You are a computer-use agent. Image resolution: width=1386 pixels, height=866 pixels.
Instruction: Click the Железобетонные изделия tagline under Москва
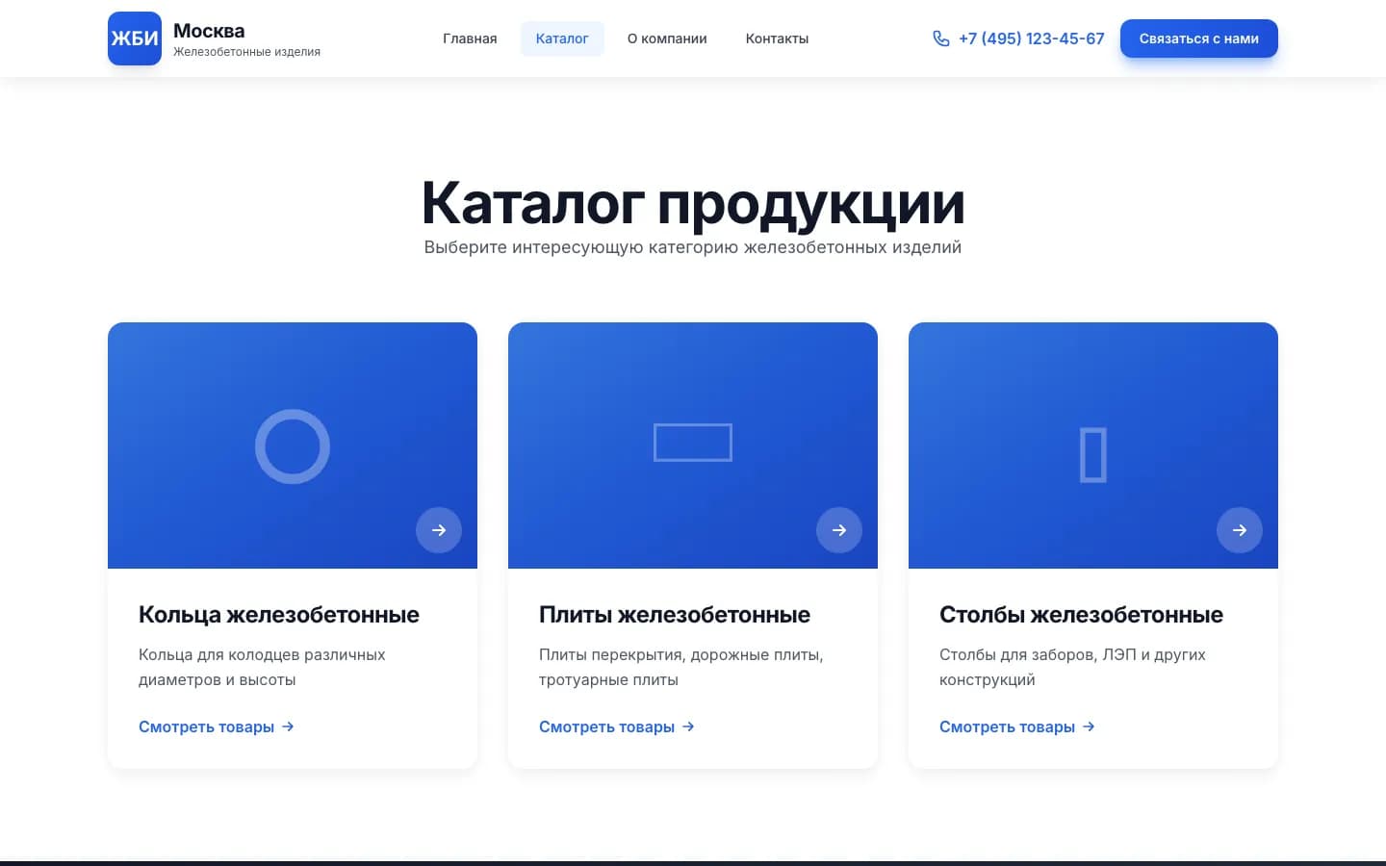point(246,52)
